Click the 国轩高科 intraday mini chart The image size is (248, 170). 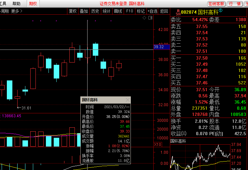[200, 157]
